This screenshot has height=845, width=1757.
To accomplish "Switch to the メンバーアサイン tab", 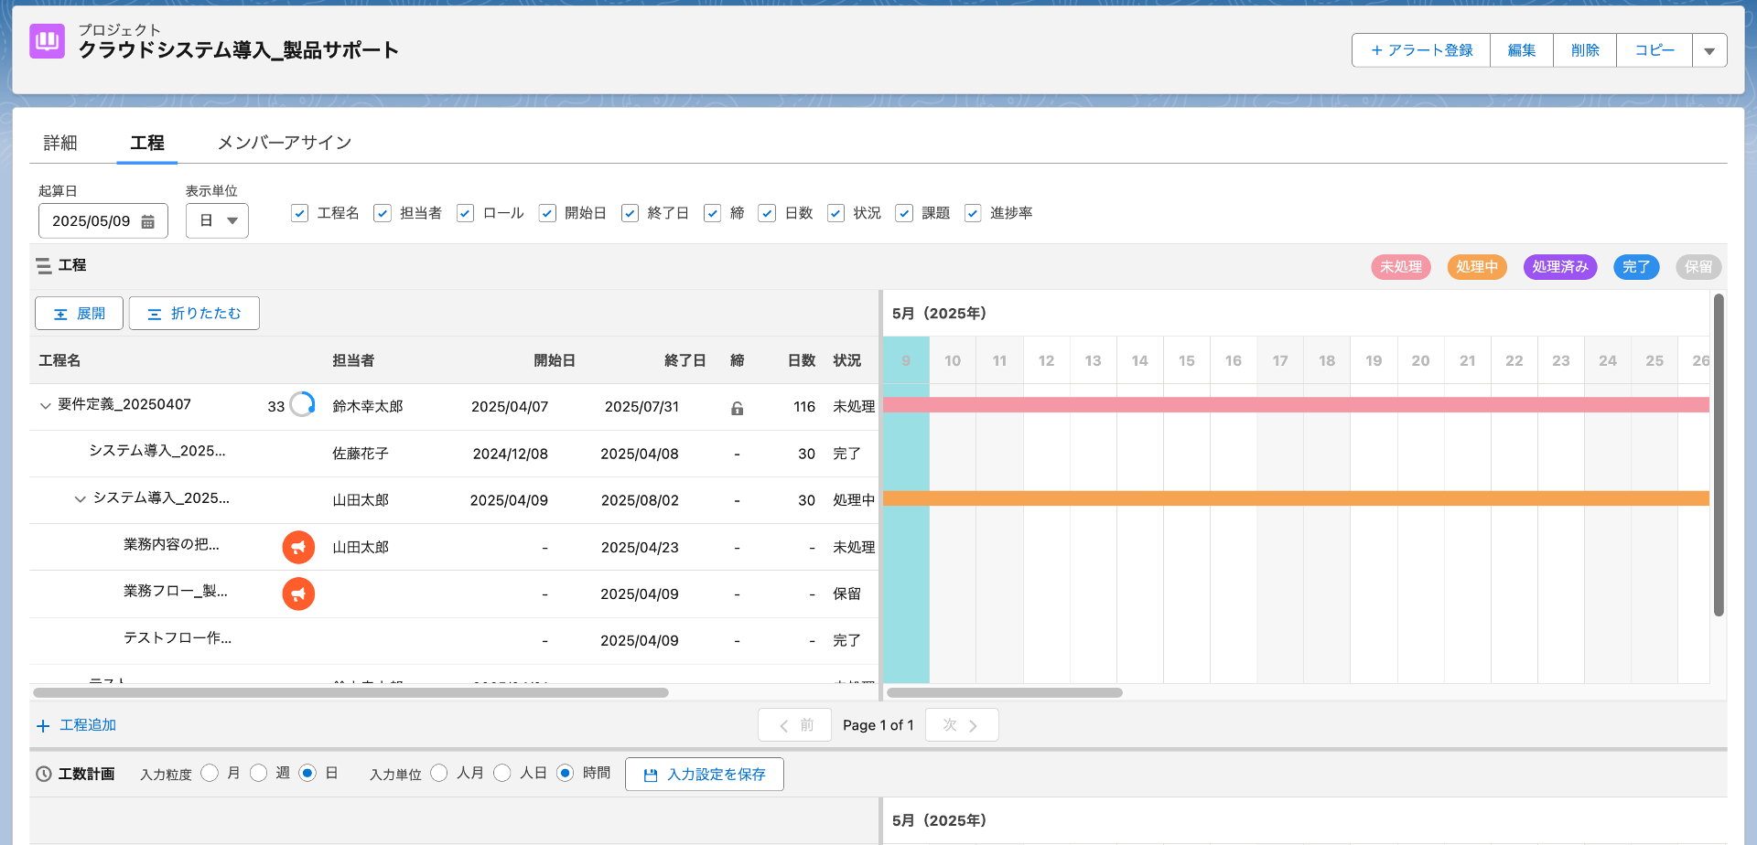I will click(x=284, y=143).
